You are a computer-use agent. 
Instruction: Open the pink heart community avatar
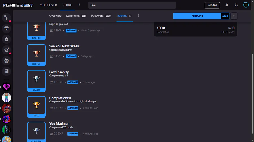pyautogui.click(x=6, y=87)
